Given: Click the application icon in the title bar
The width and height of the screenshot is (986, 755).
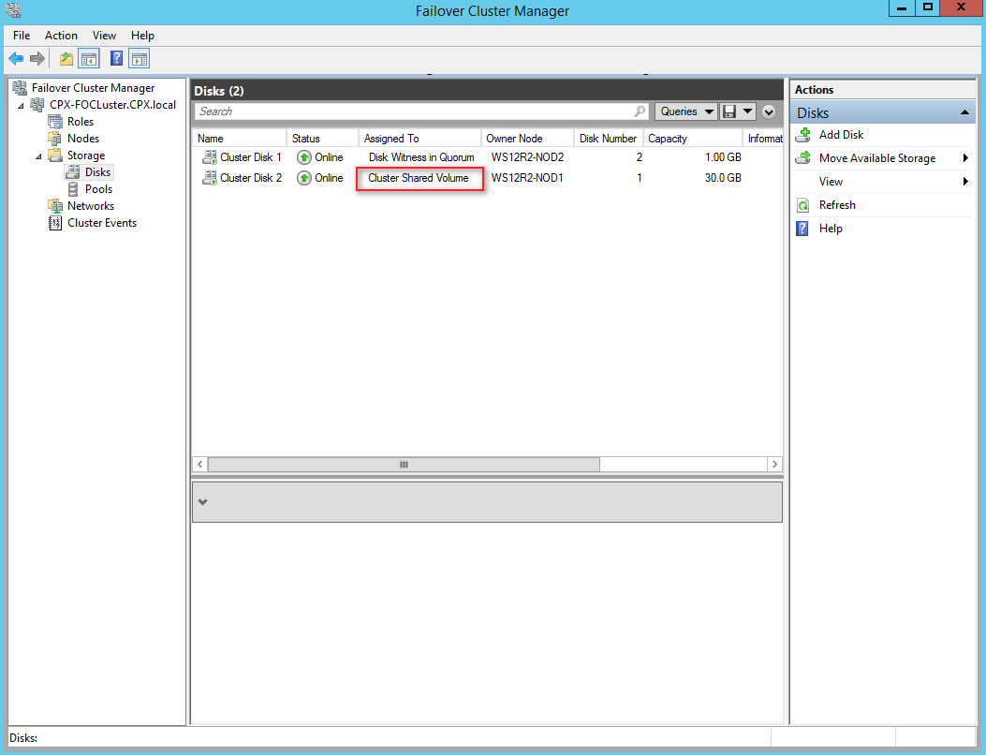Looking at the screenshot, I should (x=13, y=10).
